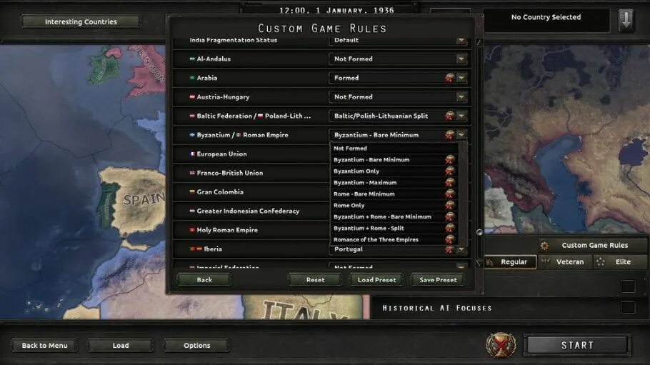
Task: Click the gear icon beside Custom Game Rules
Action: click(544, 246)
